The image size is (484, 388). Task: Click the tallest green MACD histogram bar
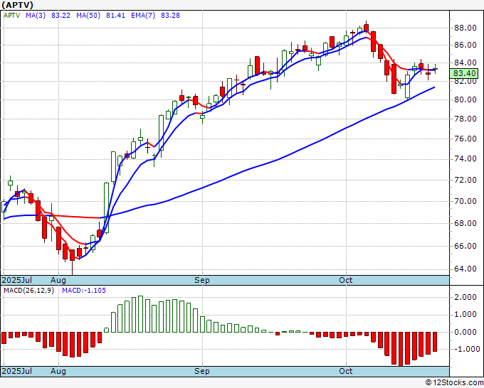(x=140, y=314)
